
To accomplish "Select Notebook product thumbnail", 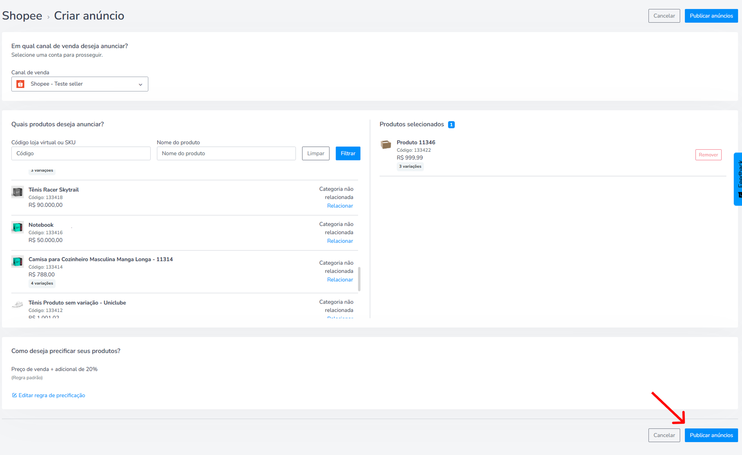I will [x=18, y=227].
